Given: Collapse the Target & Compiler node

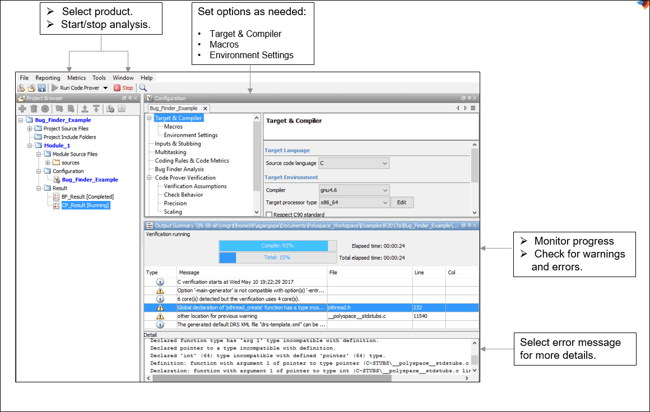Looking at the screenshot, I should pos(149,118).
